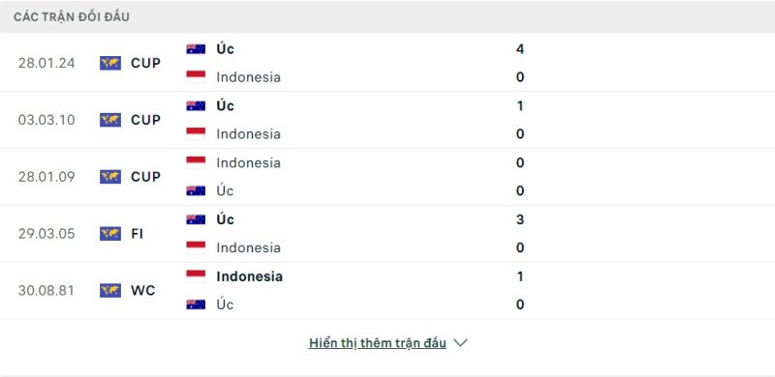Select the Úc team name in 28.01.24 match
The height and width of the screenshot is (377, 775).
225,49
